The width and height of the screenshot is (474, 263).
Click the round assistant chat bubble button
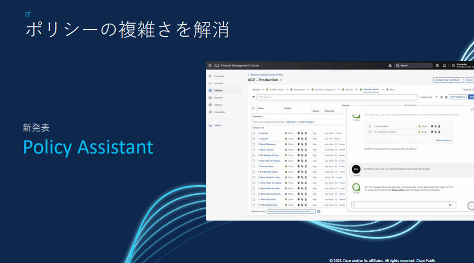coord(471,206)
